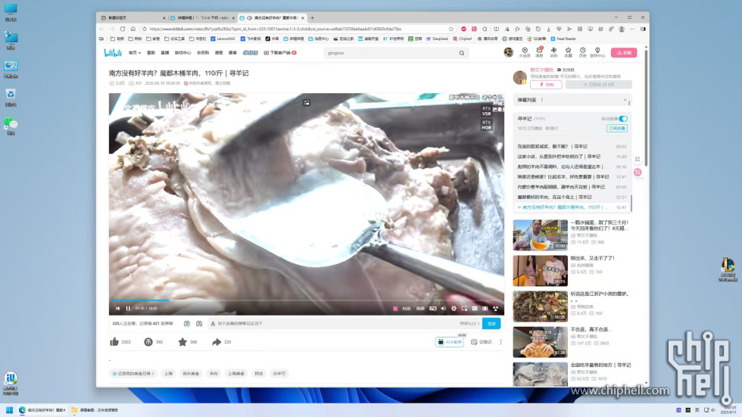742x417 pixels.
Task: Toggle danmaku display switch below player
Action: (x=187, y=323)
